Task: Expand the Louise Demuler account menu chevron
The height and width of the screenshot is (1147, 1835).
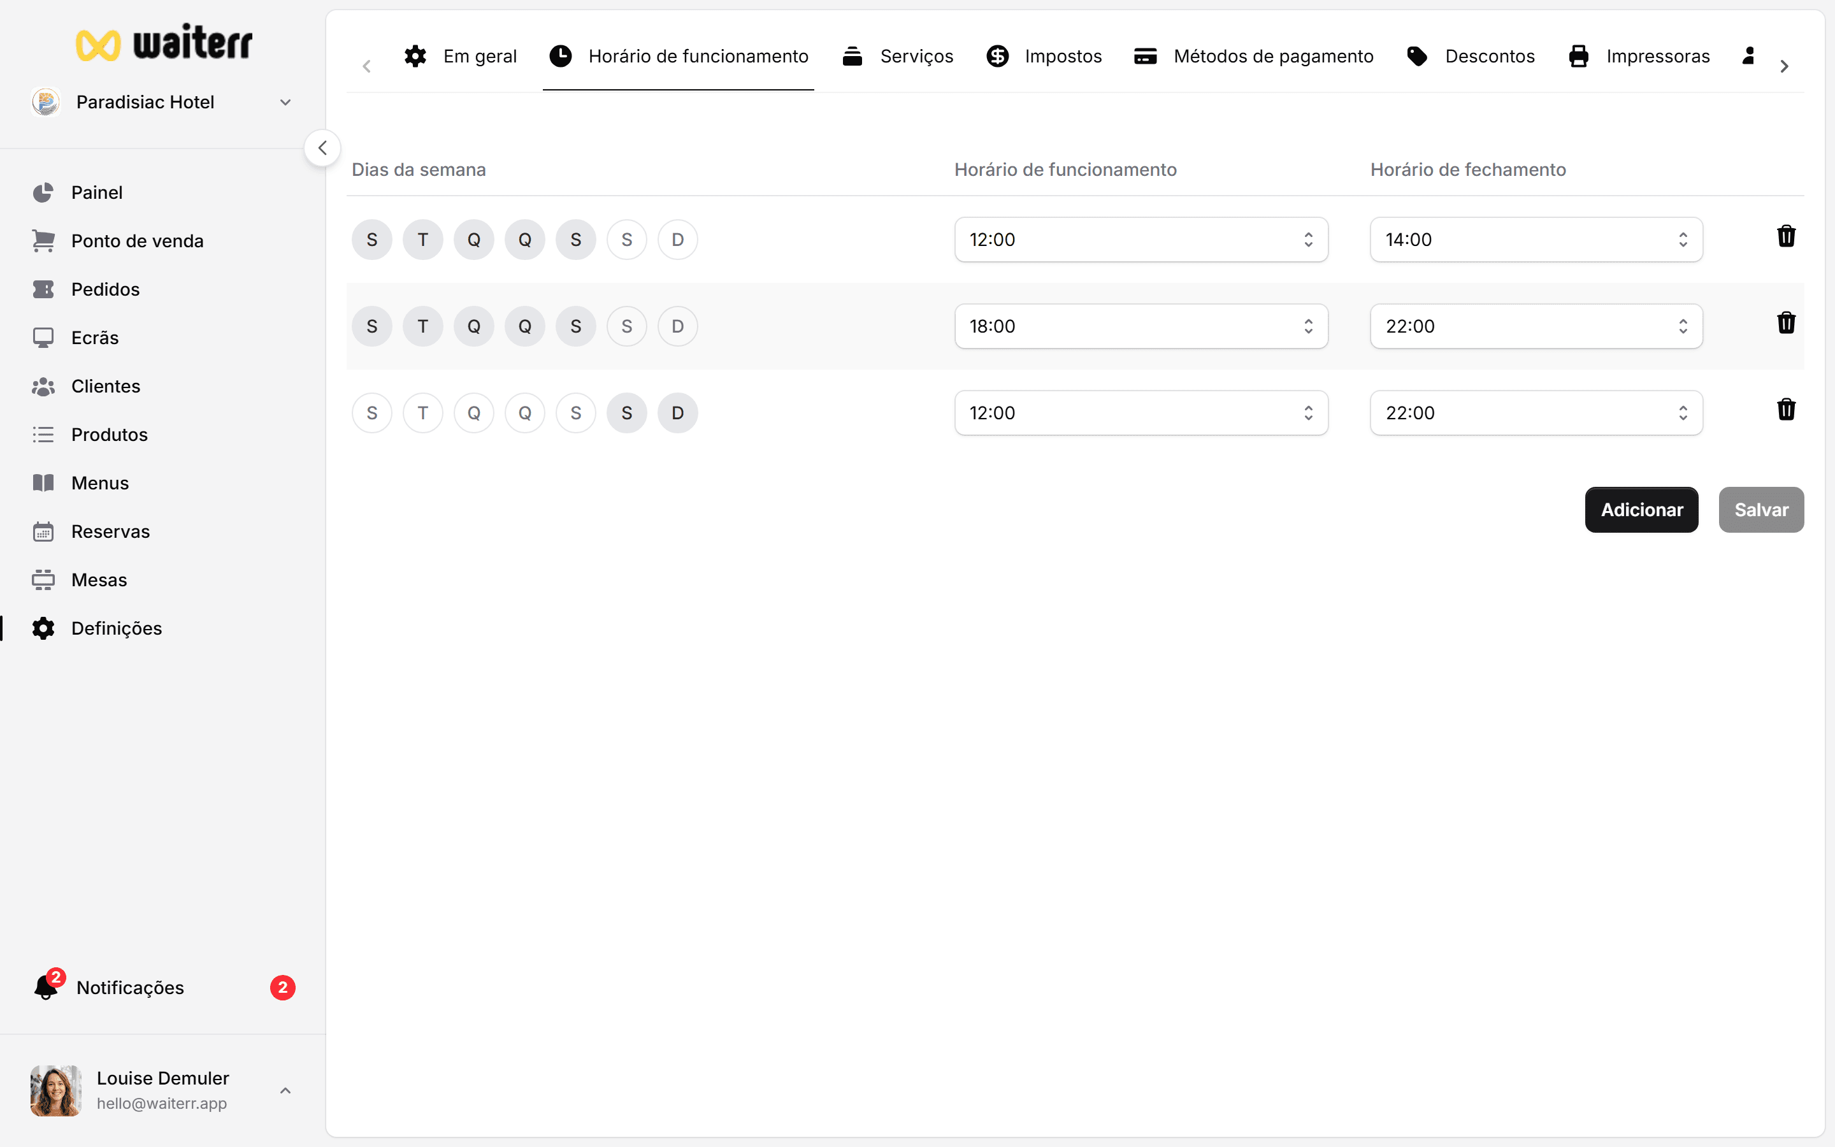Action: coord(285,1090)
